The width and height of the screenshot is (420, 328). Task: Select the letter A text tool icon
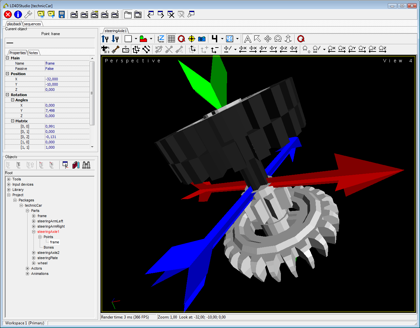247,39
